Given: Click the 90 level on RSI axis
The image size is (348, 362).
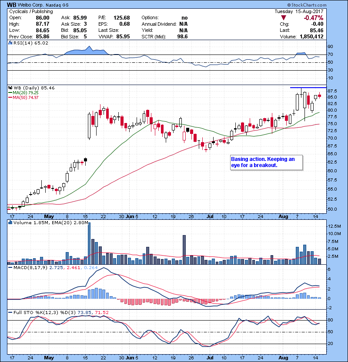Looking at the screenshot, I should tap(331, 46).
